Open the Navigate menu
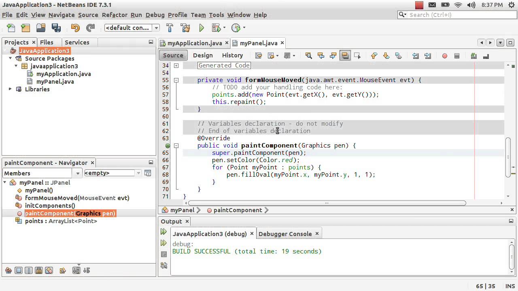This screenshot has height=291, width=518. pos(62,15)
